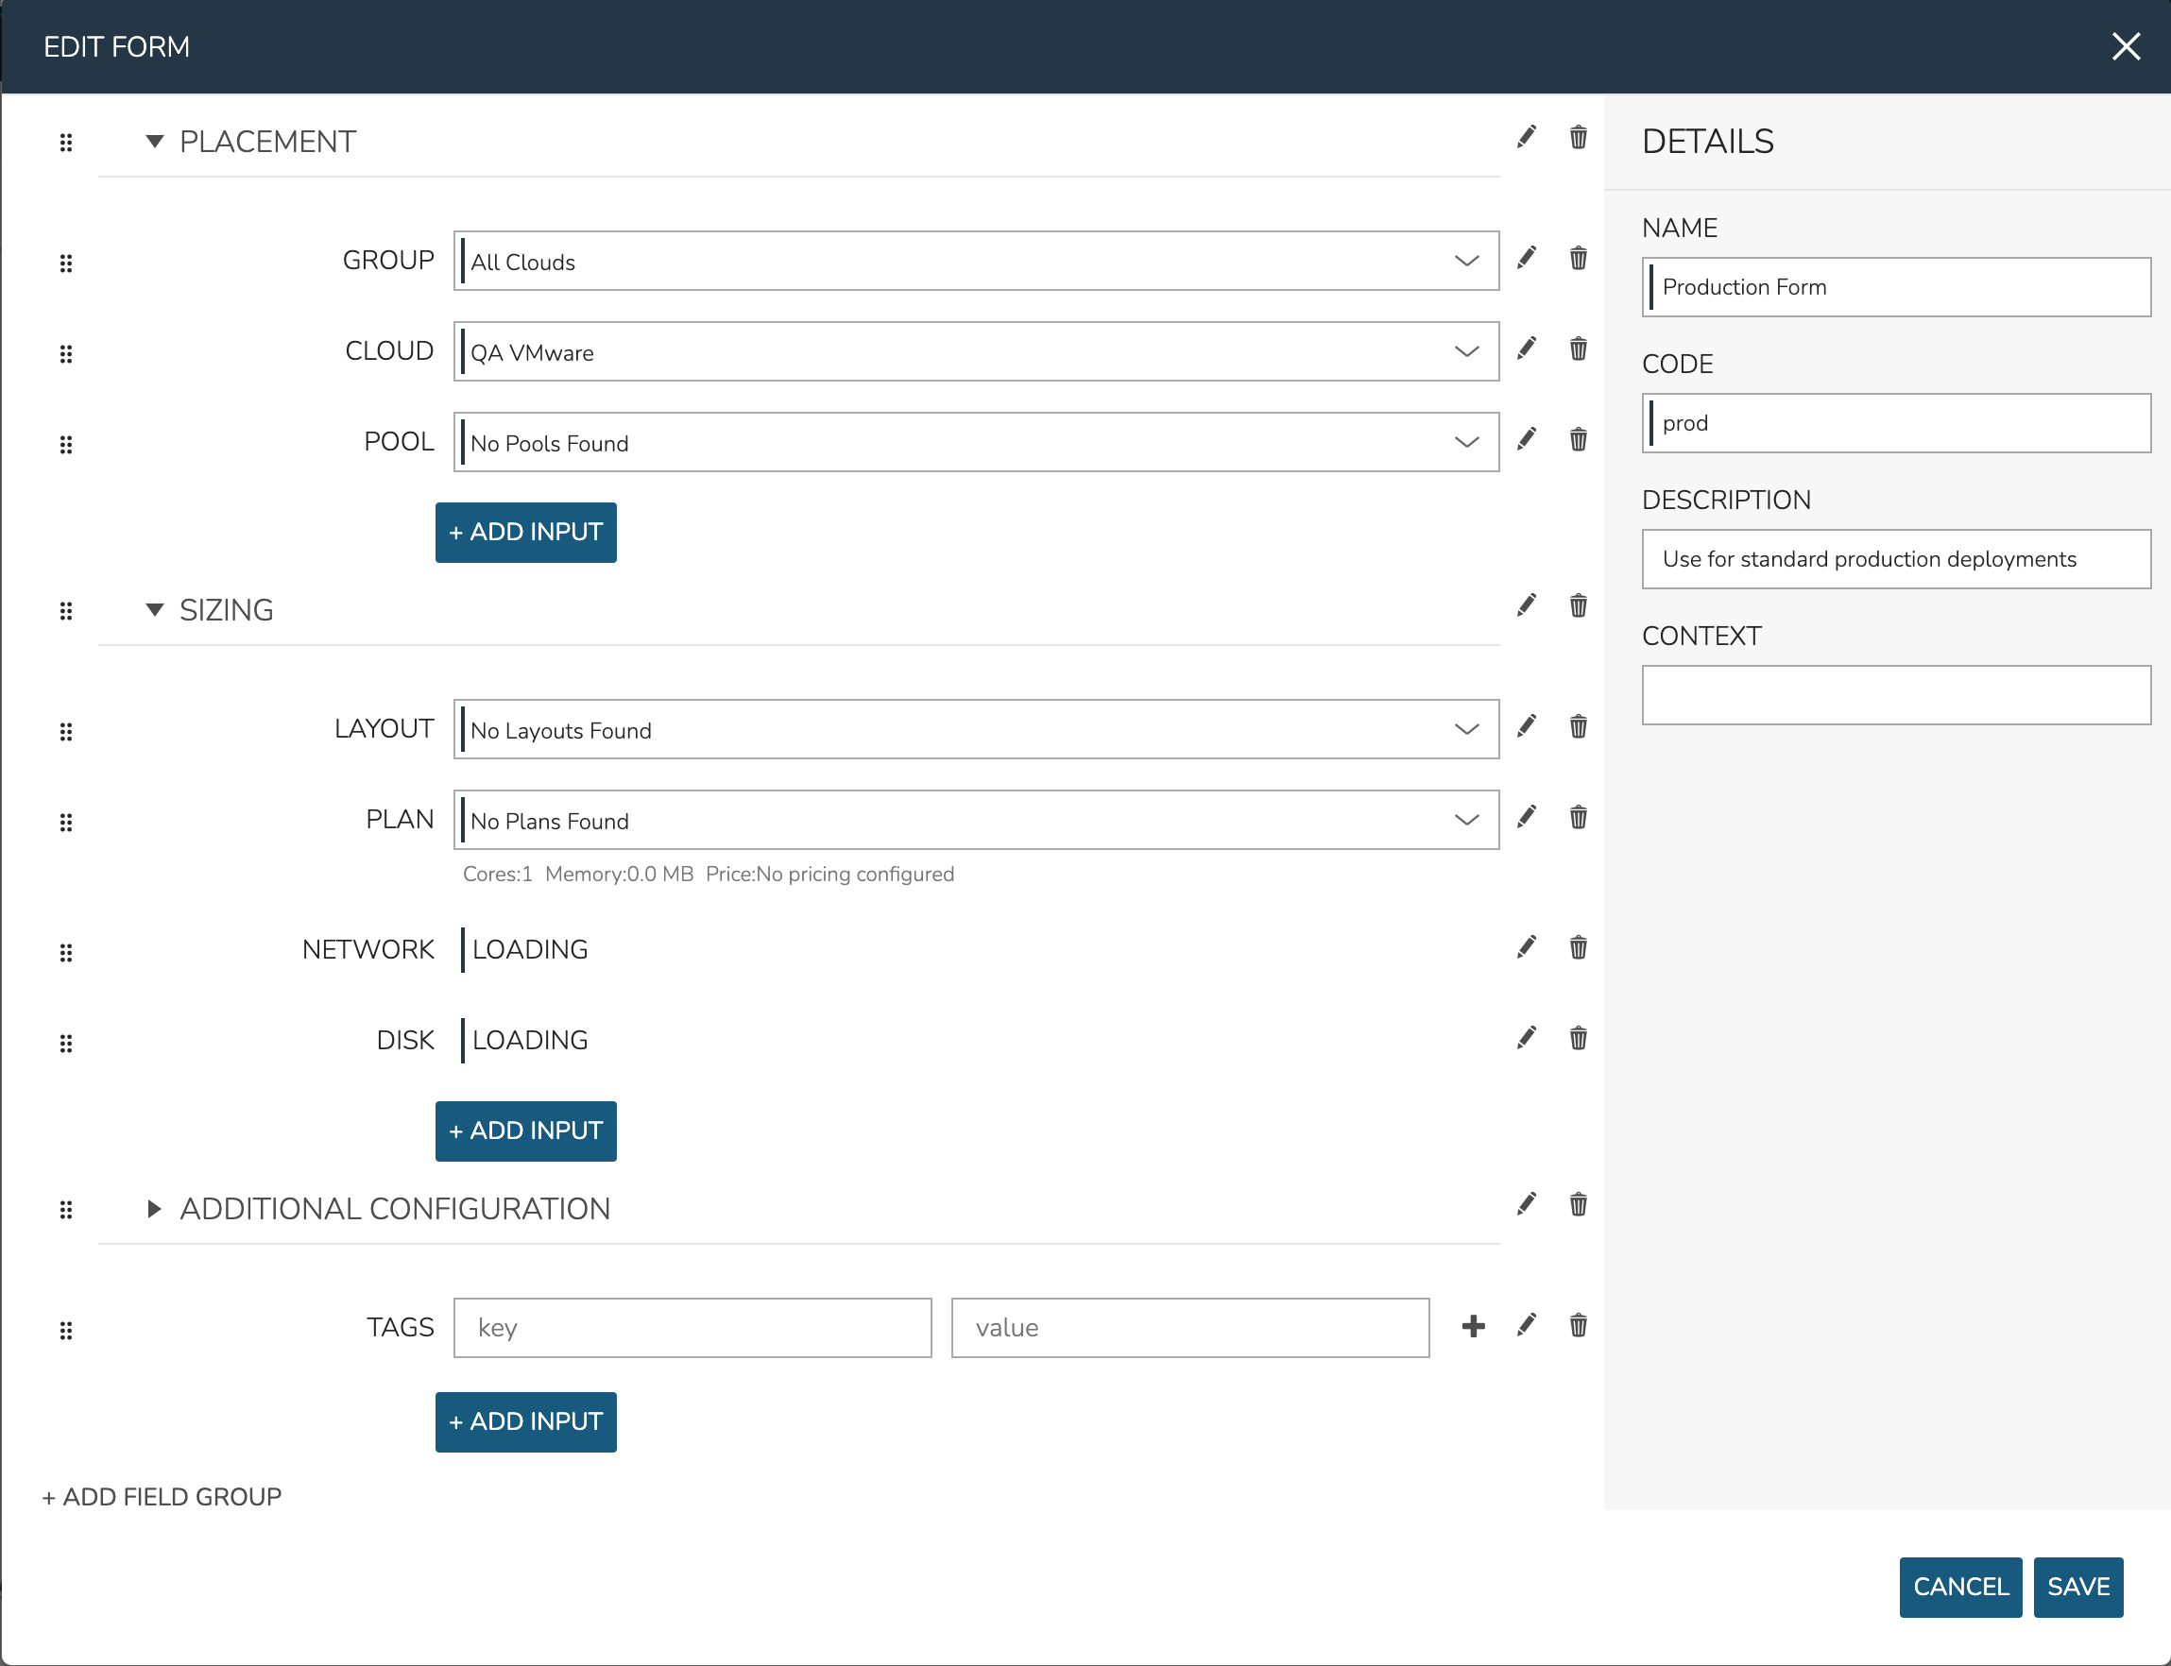Viewport: 2171px width, 1666px height.
Task: Click the drag handle next to the POOL row
Action: pyautogui.click(x=66, y=444)
